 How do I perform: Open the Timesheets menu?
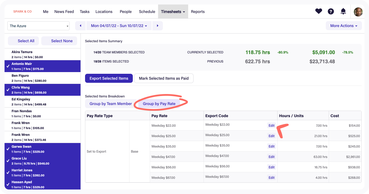pyautogui.click(x=173, y=12)
